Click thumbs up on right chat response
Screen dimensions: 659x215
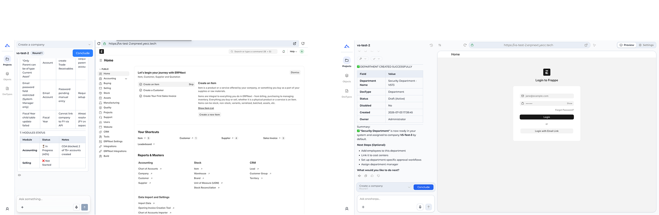coord(372,176)
